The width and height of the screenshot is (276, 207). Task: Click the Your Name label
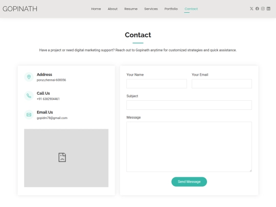click(135, 75)
